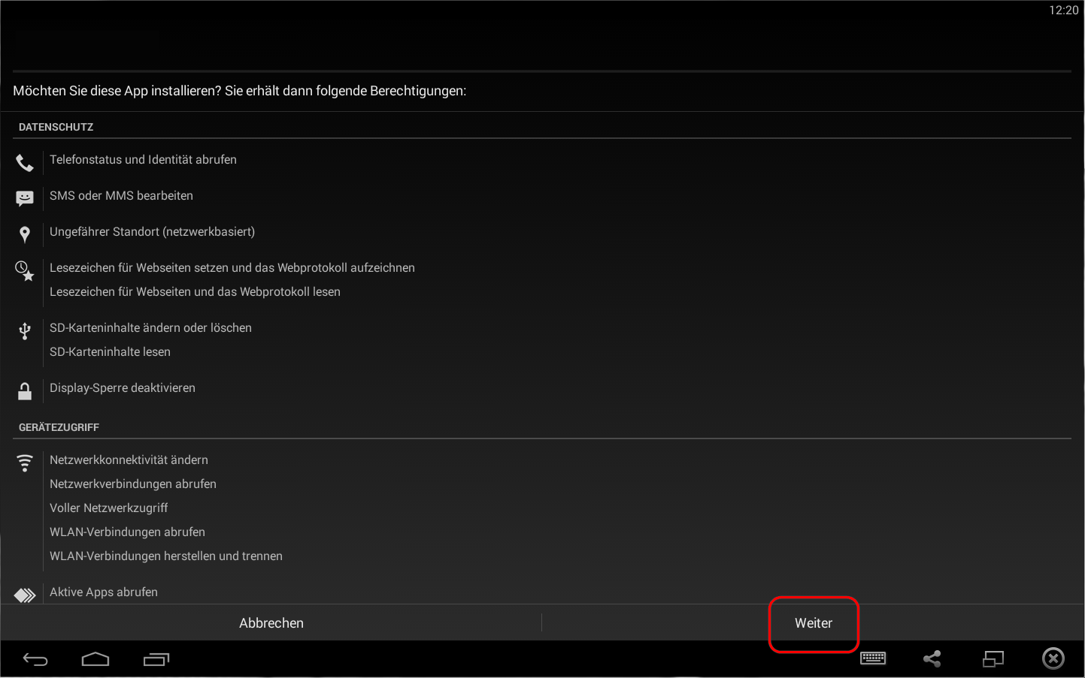
Task: Click the window resize icon in bottom bar
Action: pyautogui.click(x=993, y=658)
